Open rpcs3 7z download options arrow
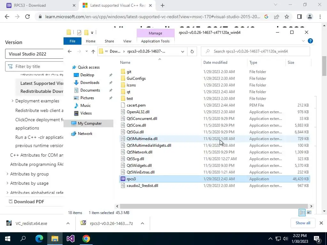This screenshot has height=245, width=327. 142,223
